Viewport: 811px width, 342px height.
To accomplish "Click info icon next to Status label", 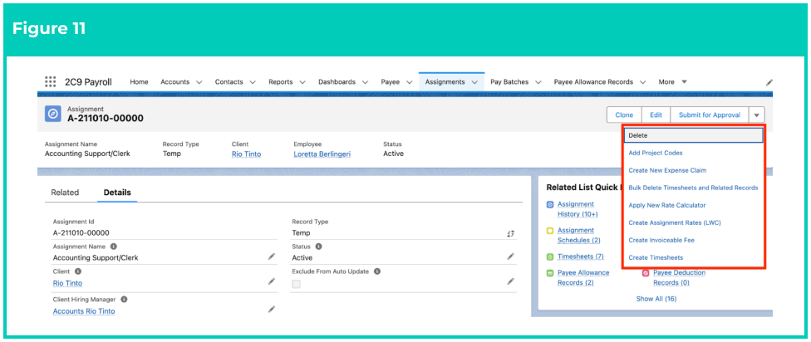I will pos(318,247).
